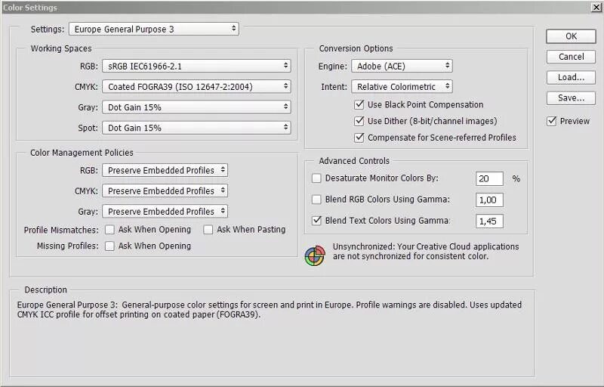Toggle Use Black Point Compensation checkbox
The height and width of the screenshot is (387, 604).
[359, 104]
